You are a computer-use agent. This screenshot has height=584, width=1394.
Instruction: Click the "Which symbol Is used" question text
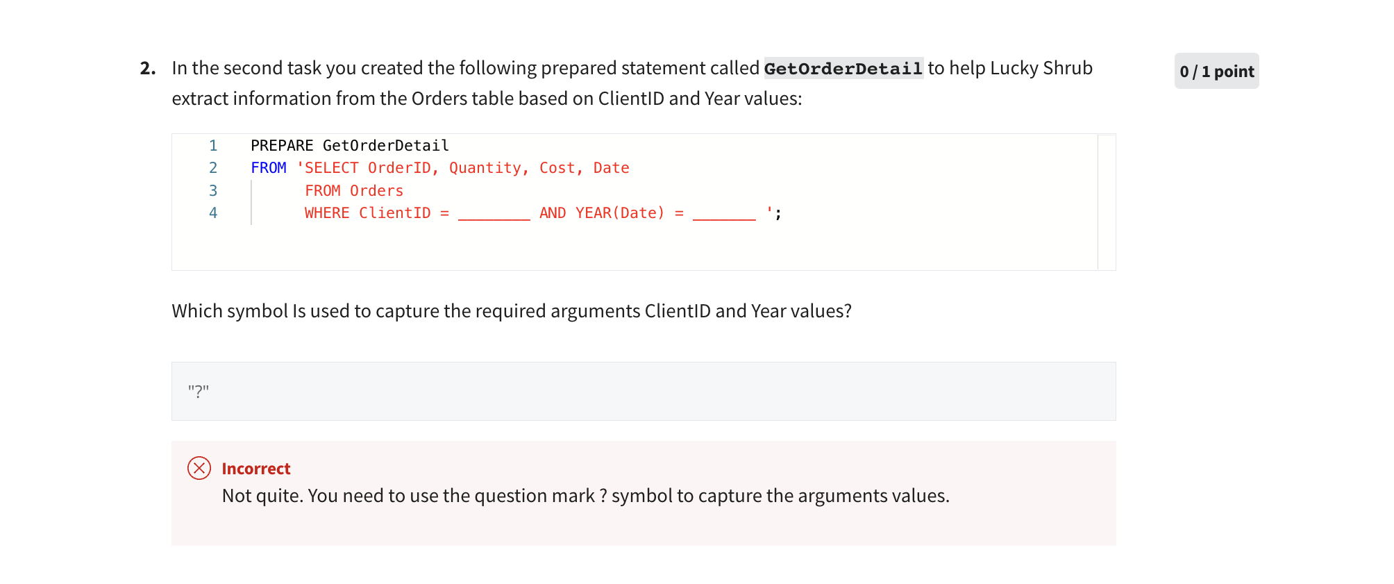click(511, 311)
